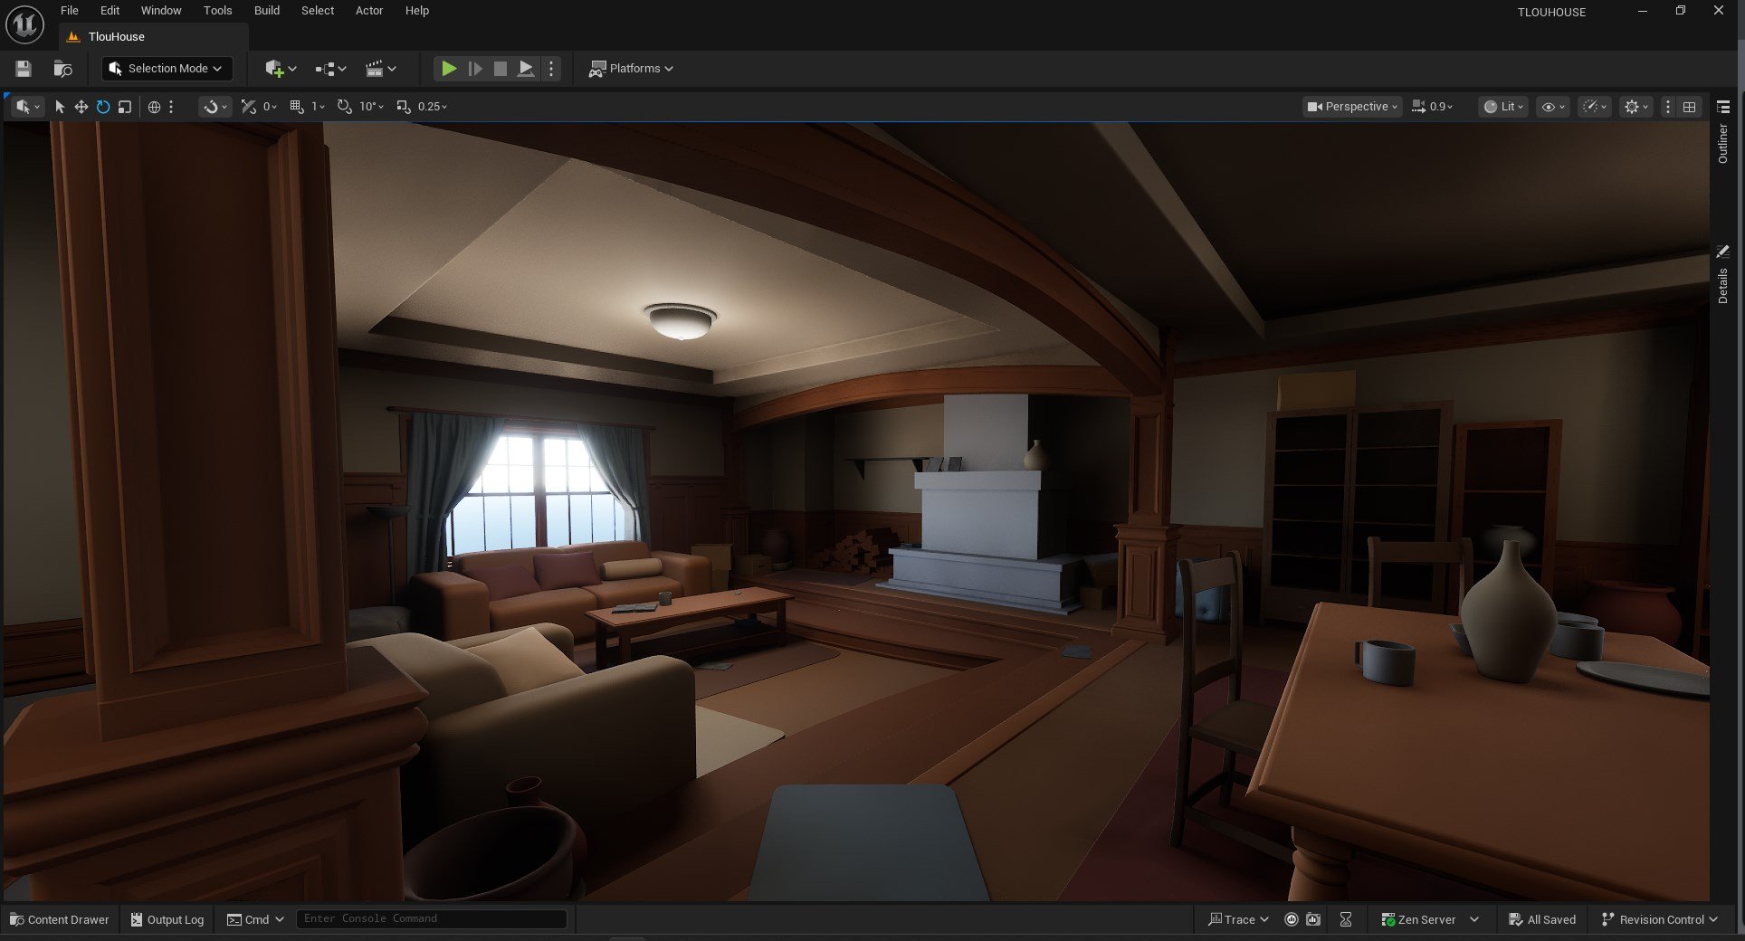The image size is (1745, 941).
Task: Click the viewport layout grid icon
Action: pos(1689,107)
